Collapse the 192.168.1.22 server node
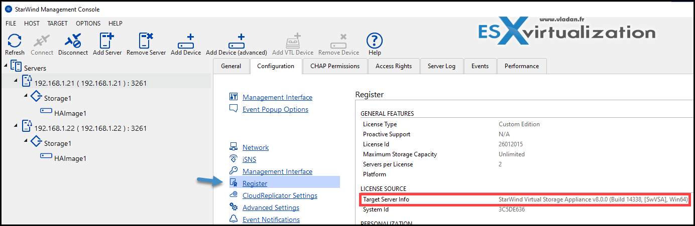The height and width of the screenshot is (226, 695). [x=16, y=125]
